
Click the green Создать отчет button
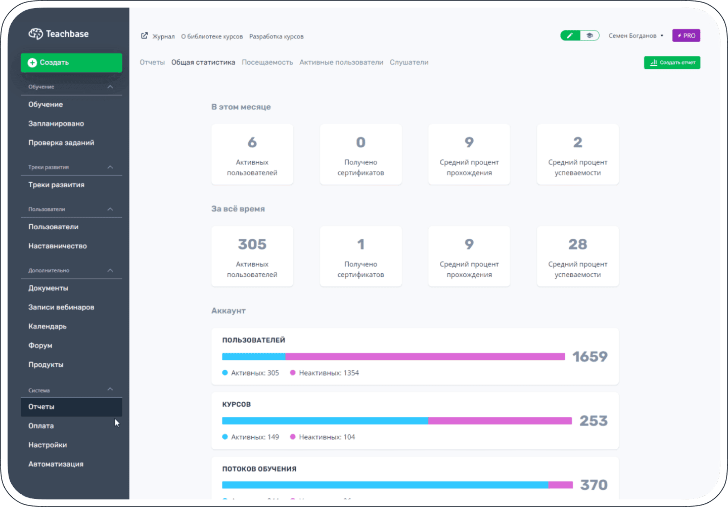[672, 63]
